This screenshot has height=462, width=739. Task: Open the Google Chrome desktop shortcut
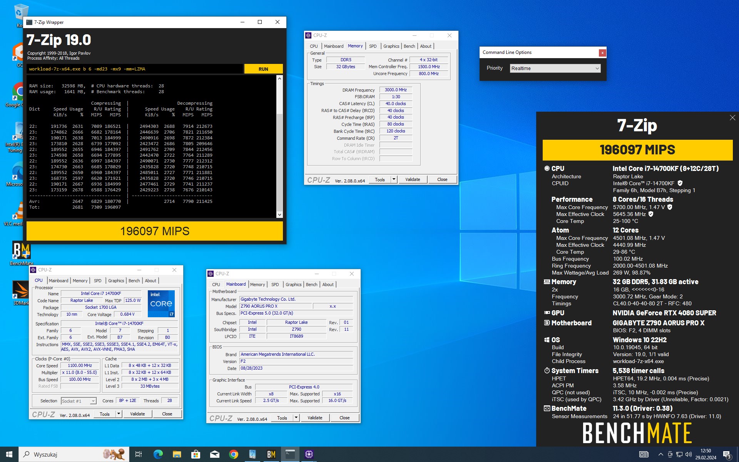[x=17, y=94]
